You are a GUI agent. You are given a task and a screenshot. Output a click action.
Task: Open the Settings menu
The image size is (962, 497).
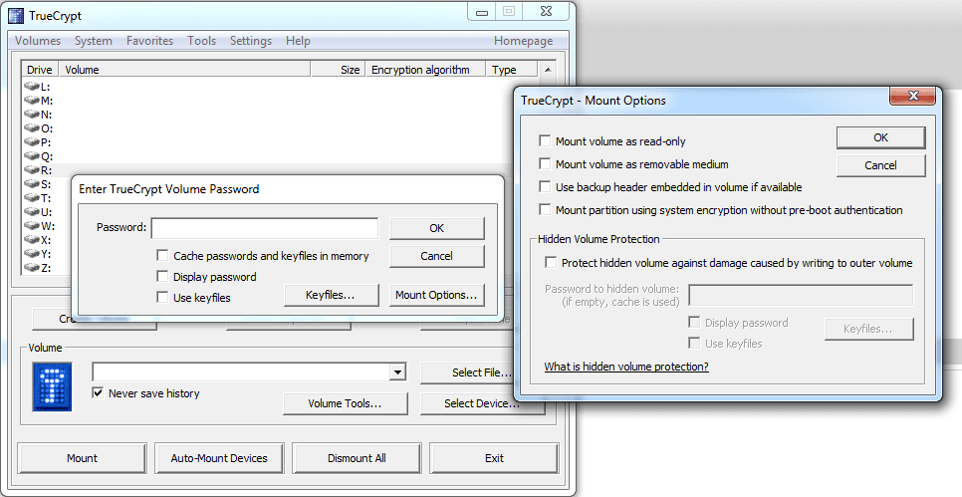tap(250, 41)
